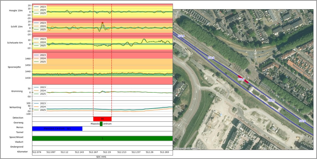This screenshot has width=317, height=159.
Task: Click the Scheluwte 6m row label
Action: pyautogui.click(x=14, y=43)
